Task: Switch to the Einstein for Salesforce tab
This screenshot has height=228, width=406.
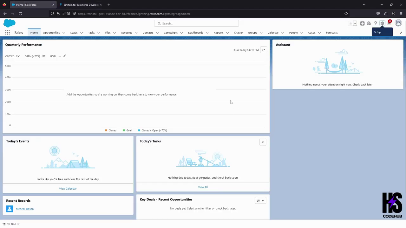Action: pyautogui.click(x=81, y=5)
